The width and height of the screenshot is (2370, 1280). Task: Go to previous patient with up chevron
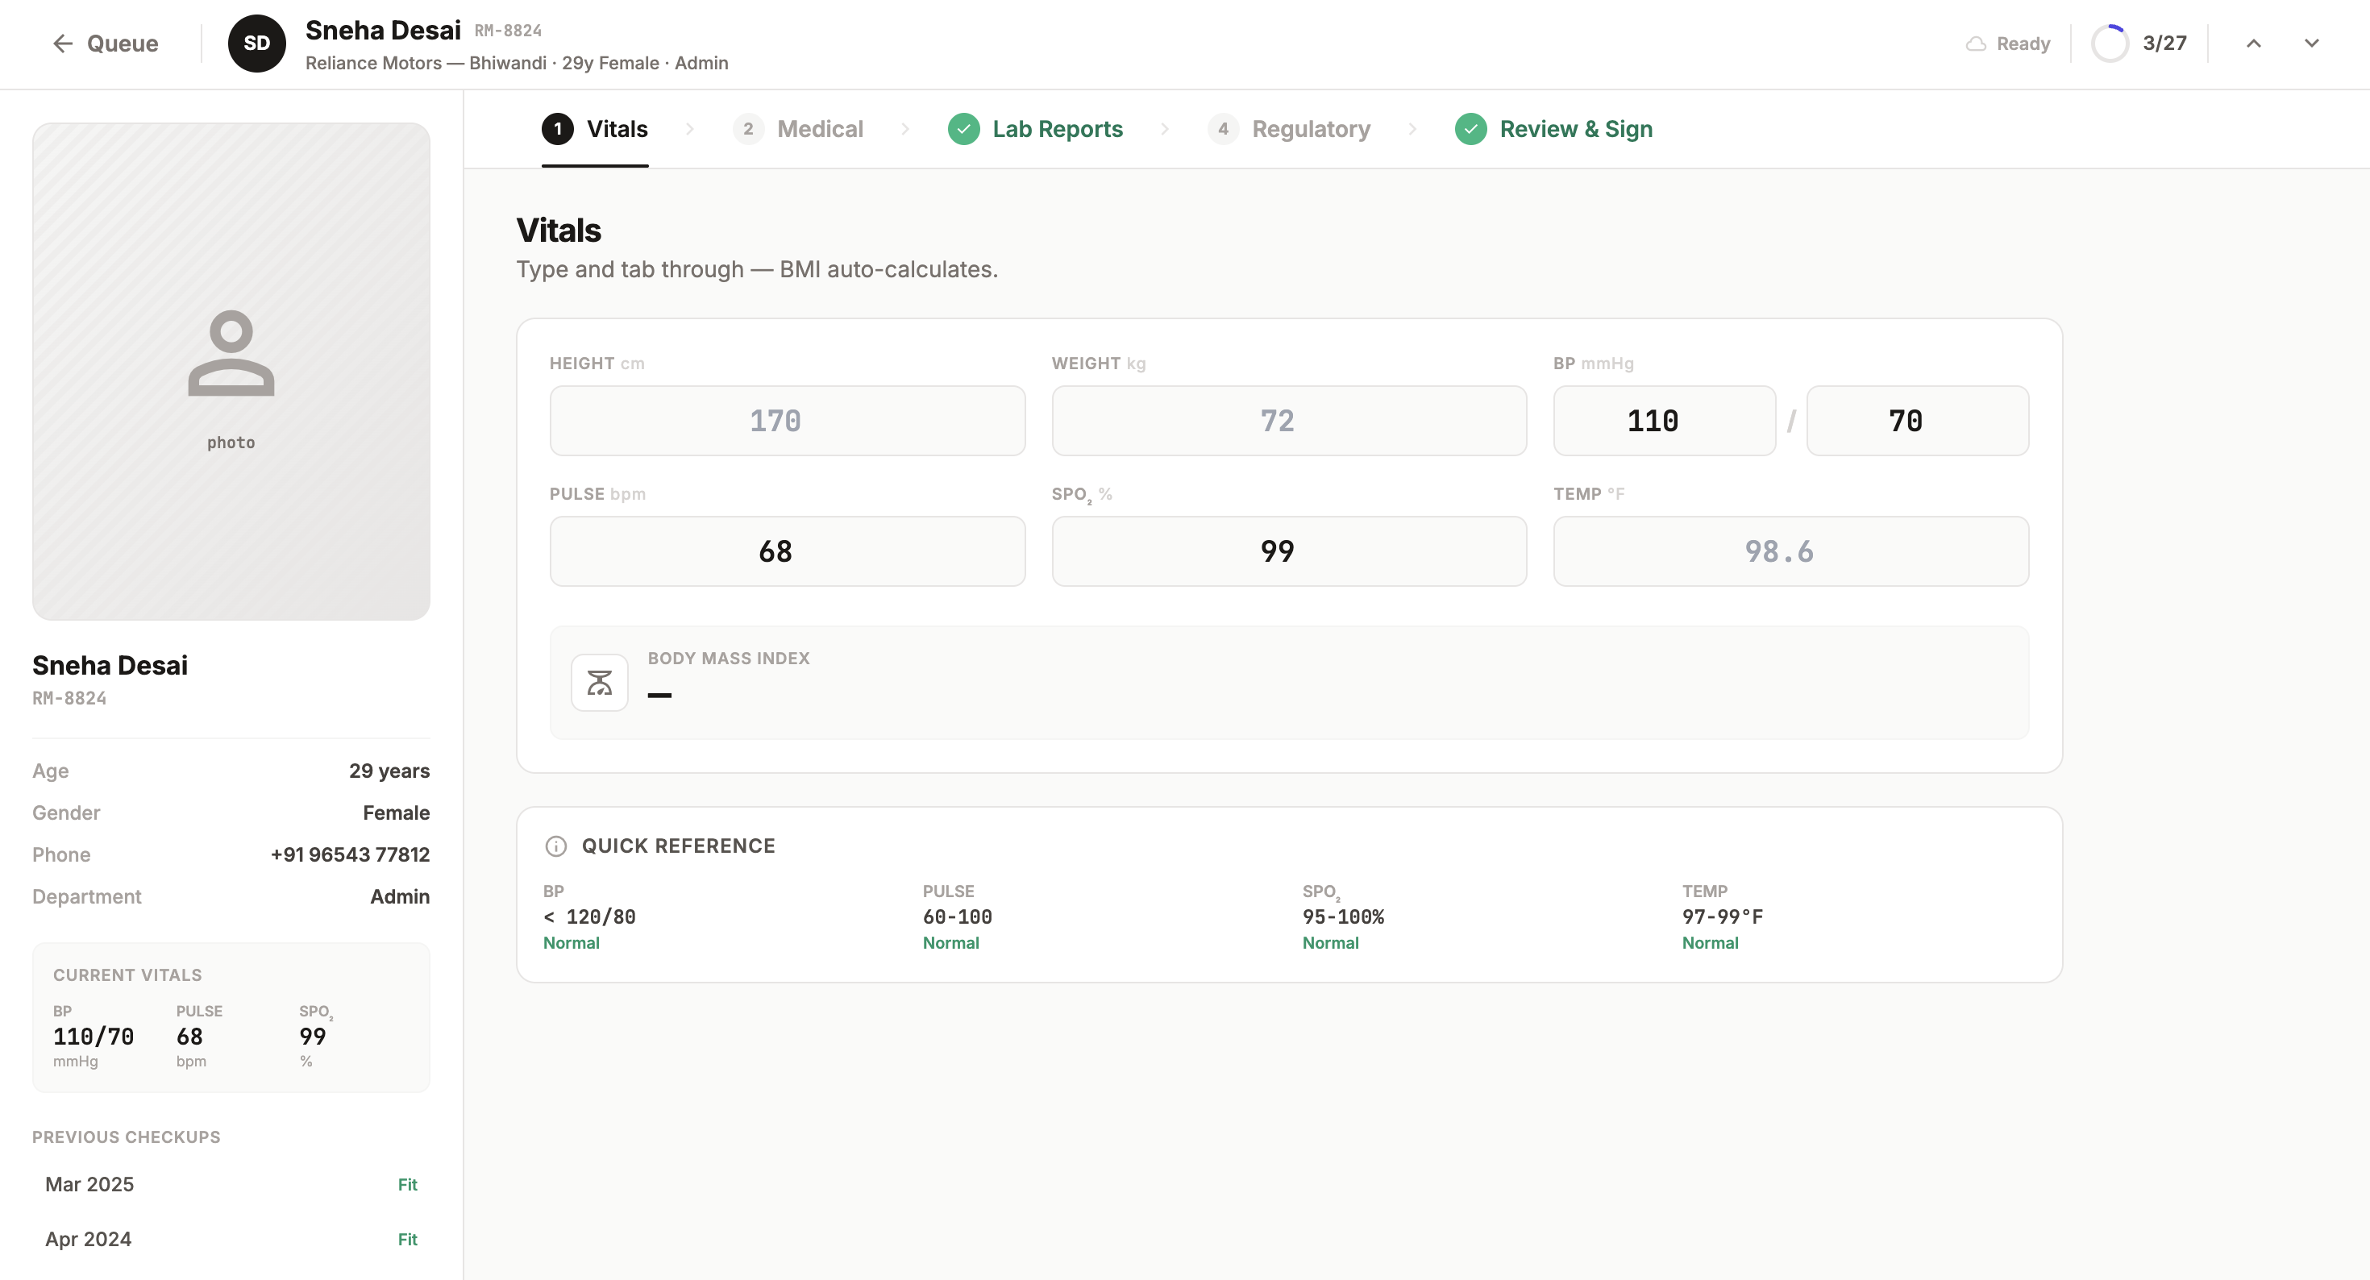coord(2253,44)
